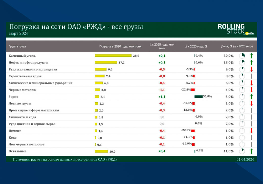
Task: Click red -22,4% bar for Черные металлы
Action: tap(193, 90)
